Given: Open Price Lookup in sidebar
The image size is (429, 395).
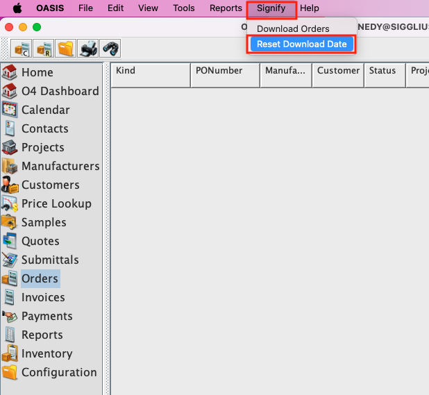Looking at the screenshot, I should pos(56,203).
